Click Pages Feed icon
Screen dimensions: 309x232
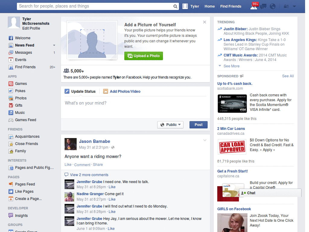tap(11, 184)
